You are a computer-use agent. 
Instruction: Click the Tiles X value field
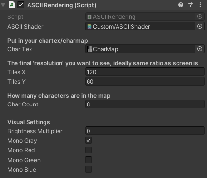(145, 72)
